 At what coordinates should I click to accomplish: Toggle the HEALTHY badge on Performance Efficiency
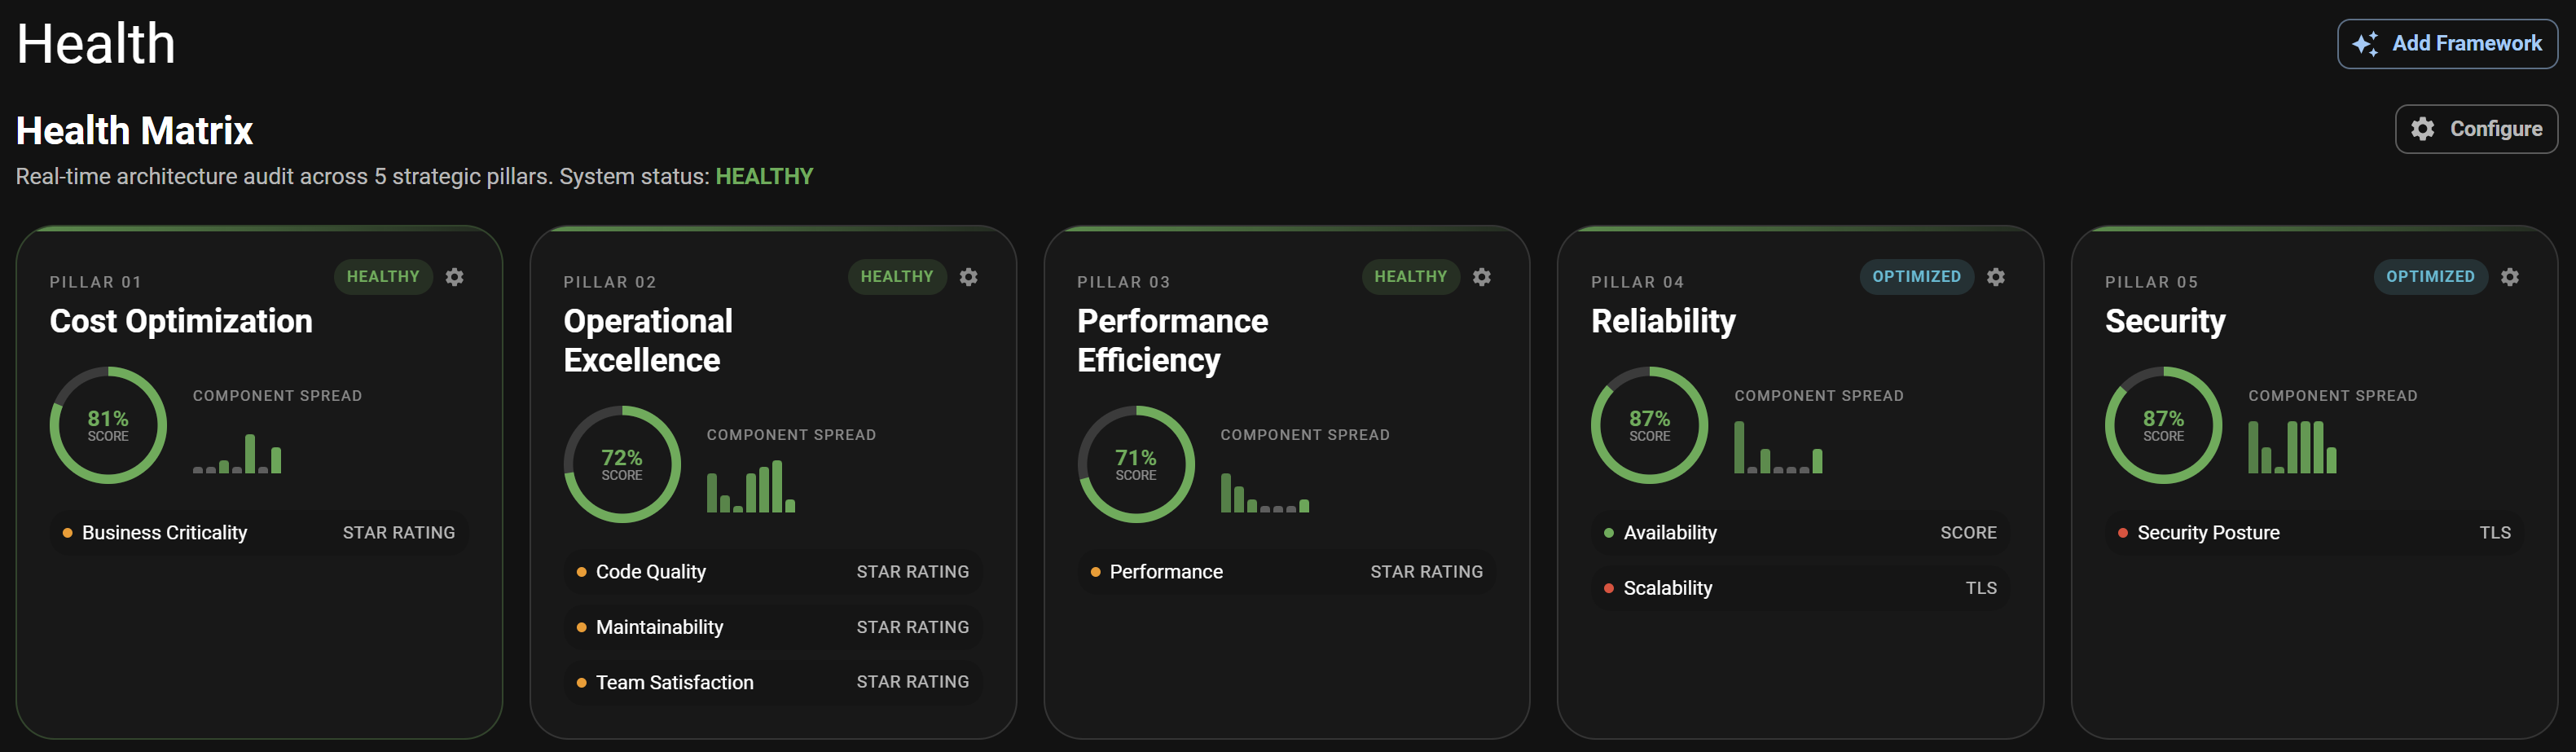(x=1410, y=276)
